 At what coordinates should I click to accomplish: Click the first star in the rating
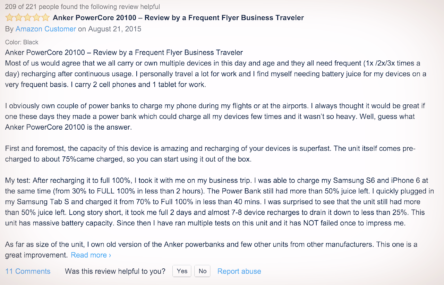(9, 17)
